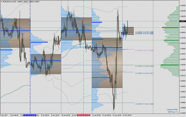Click the 10 Jan 00:30 time label
186x117 pixels.
coord(65,115)
